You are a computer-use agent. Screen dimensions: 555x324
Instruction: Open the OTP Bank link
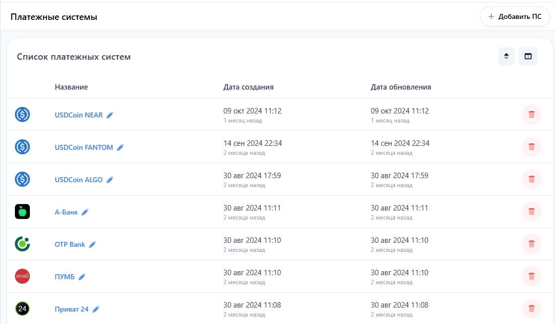70,244
